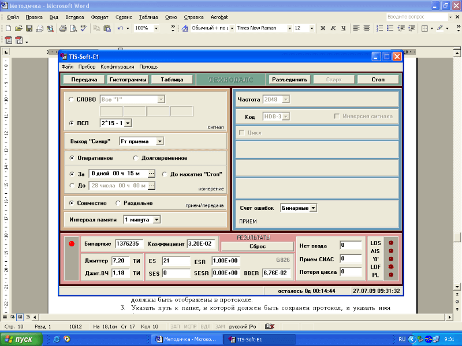Open the Styles and Formatting icon

(185, 28)
